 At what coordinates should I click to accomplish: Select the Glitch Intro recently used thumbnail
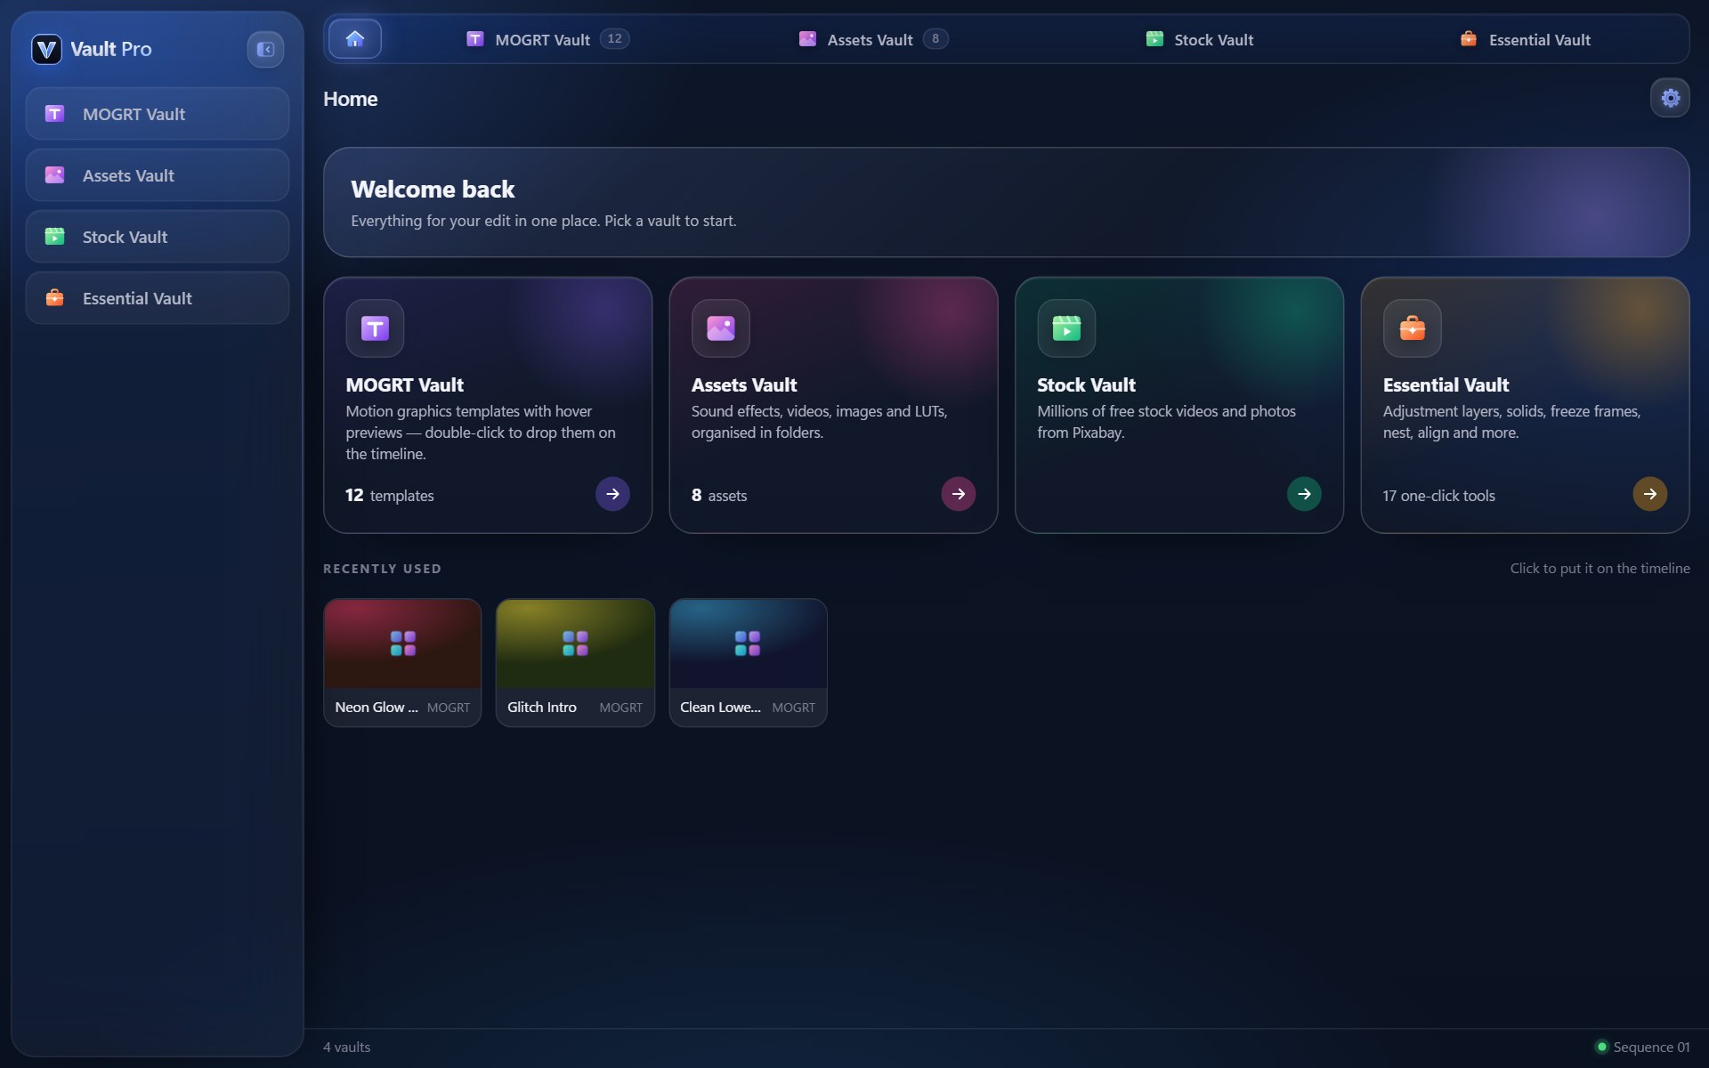point(575,663)
